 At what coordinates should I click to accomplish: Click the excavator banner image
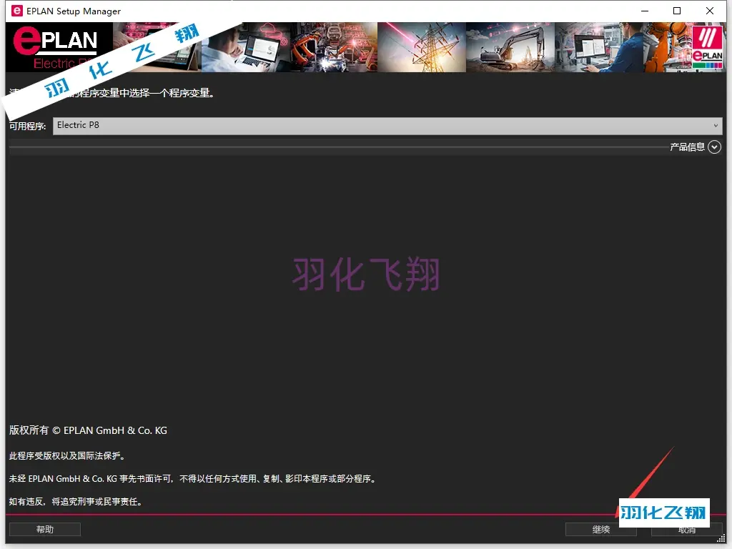[x=510, y=47]
